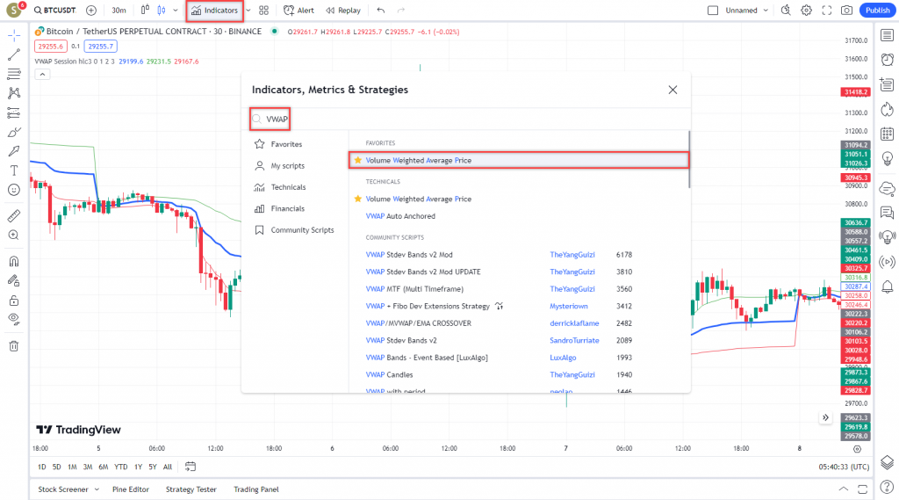Click the chart settings gear icon

[x=806, y=11]
